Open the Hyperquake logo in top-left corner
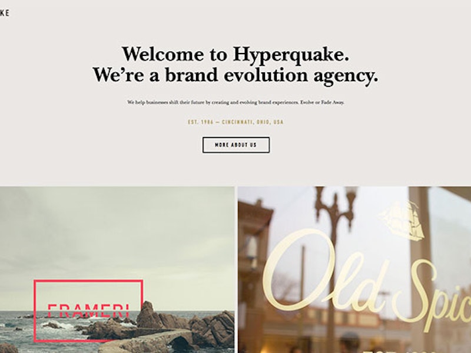 tap(5, 13)
